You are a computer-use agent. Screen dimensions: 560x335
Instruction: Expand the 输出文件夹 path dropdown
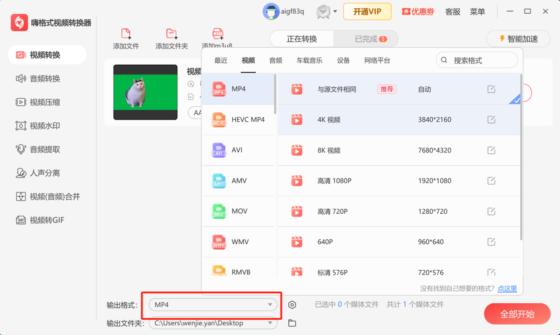click(x=269, y=323)
